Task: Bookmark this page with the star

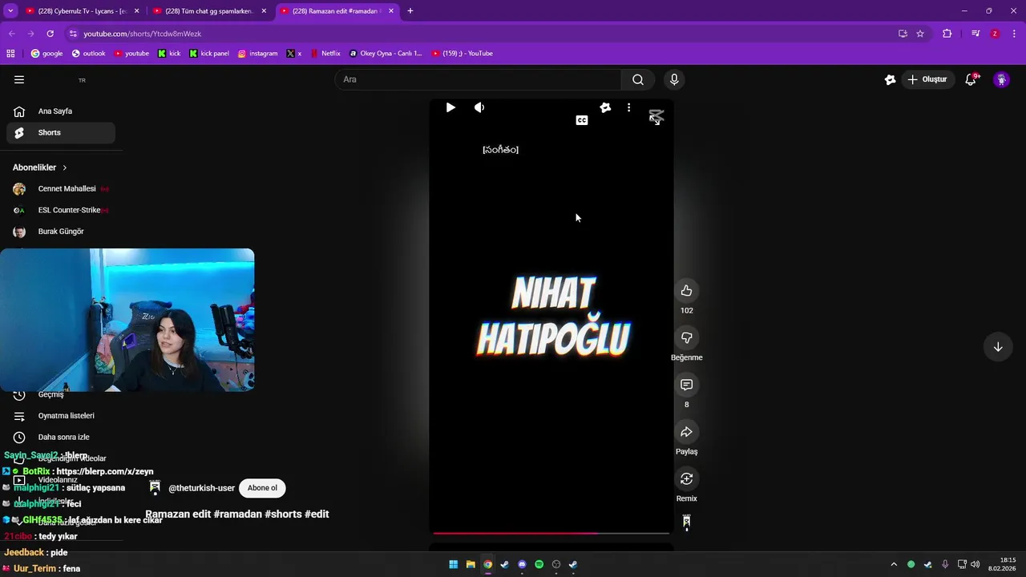Action: pyautogui.click(x=920, y=34)
